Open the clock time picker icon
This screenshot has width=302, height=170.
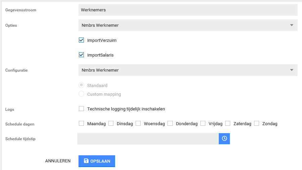click(224, 139)
